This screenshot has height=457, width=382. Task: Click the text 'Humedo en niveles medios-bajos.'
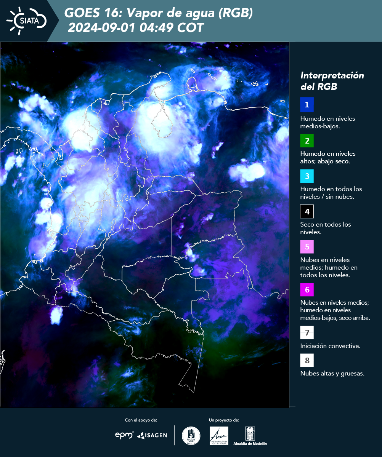[x=327, y=122]
